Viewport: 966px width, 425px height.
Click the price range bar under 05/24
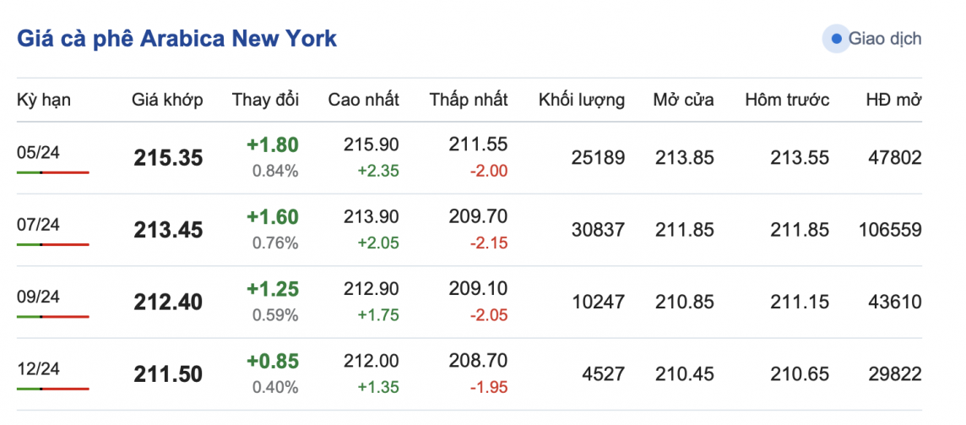52,172
